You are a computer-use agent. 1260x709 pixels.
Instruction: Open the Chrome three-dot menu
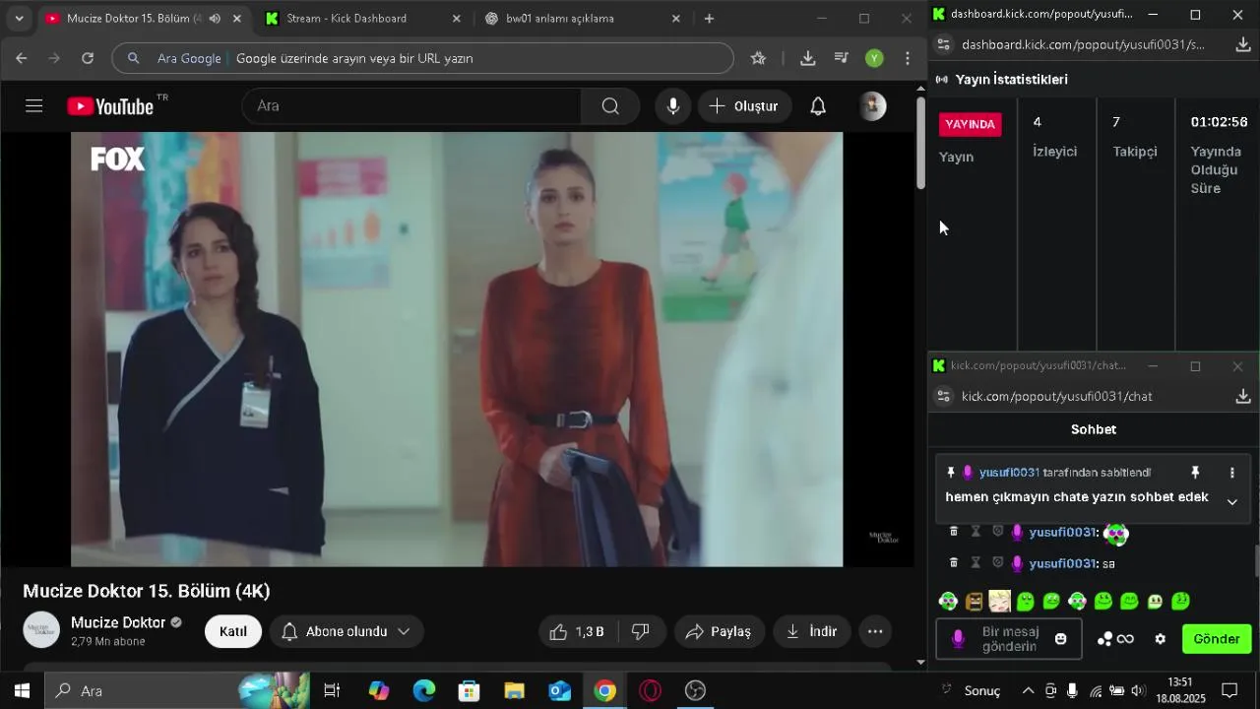pyautogui.click(x=908, y=58)
